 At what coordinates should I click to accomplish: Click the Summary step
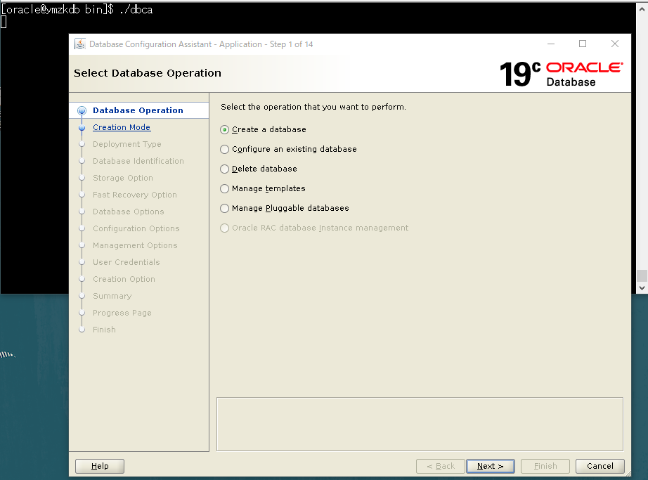112,296
